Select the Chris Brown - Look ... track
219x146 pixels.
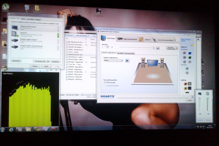coord(76,57)
